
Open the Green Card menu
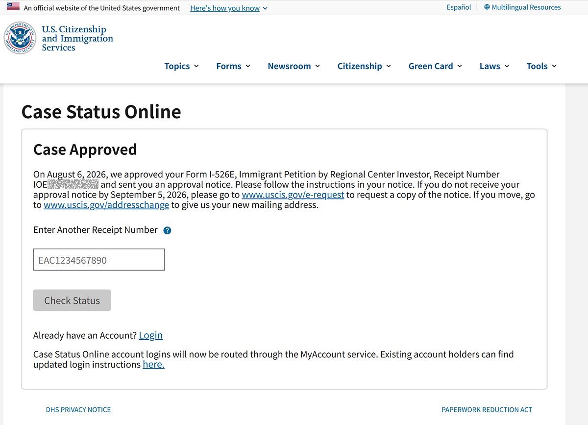tap(436, 66)
